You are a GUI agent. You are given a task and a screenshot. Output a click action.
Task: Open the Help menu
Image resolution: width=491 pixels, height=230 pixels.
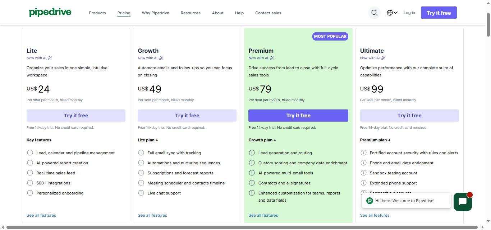click(x=239, y=13)
